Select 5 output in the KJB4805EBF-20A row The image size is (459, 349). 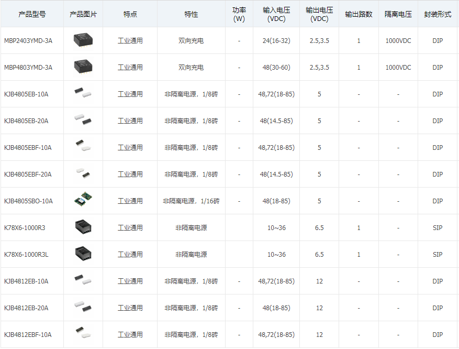[319, 174]
